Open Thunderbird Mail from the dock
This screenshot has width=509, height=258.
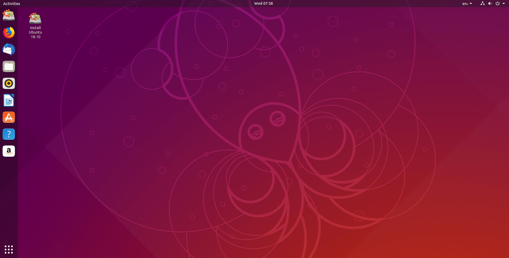click(x=9, y=49)
